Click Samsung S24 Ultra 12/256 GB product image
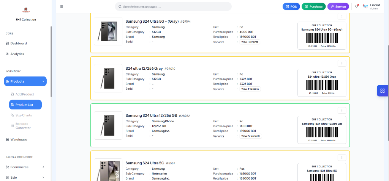Screen dimensions: 389x181 point(108,125)
